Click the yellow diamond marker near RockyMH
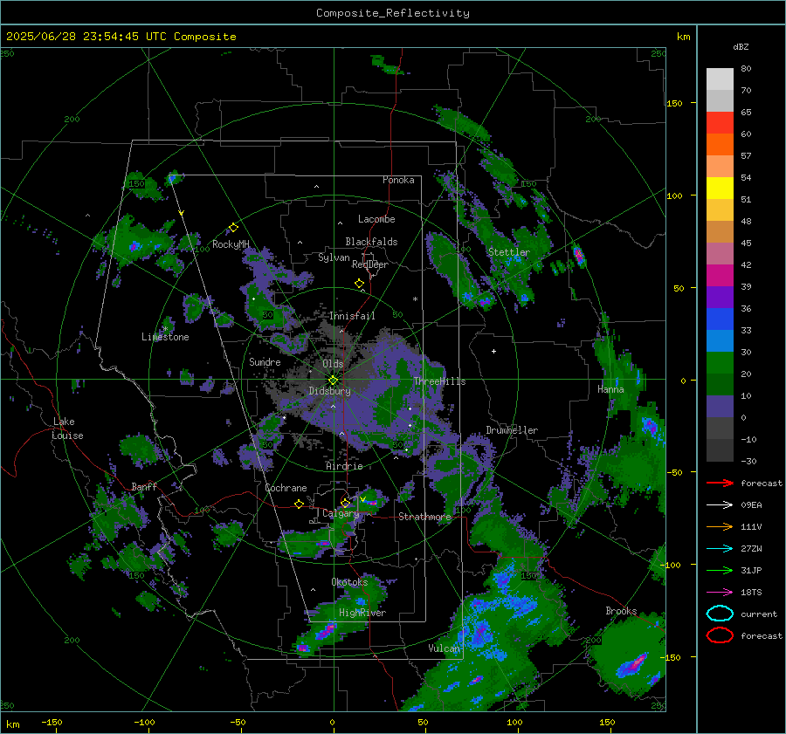 click(x=233, y=228)
